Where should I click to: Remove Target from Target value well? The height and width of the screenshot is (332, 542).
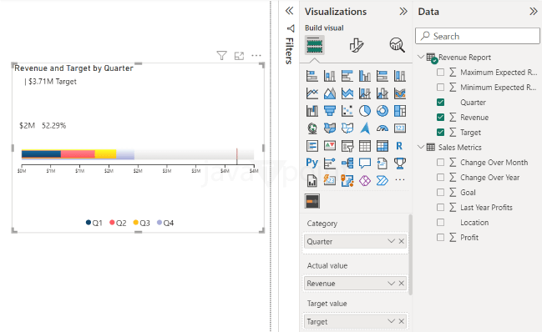click(402, 321)
